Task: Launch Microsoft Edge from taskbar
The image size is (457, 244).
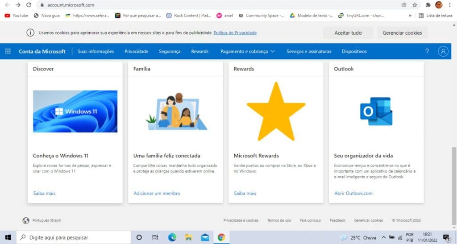Action: click(x=172, y=237)
